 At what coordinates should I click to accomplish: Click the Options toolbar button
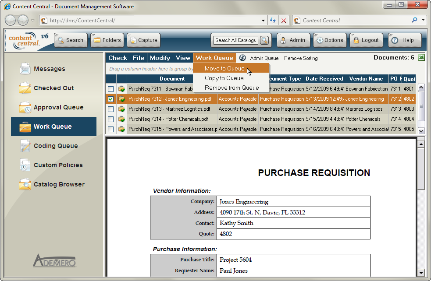[330, 40]
